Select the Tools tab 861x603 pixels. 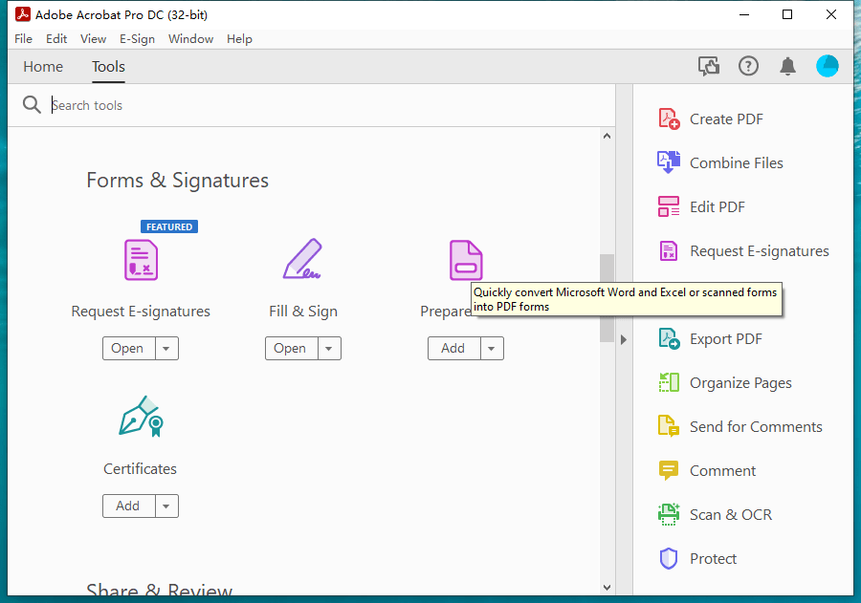(x=109, y=66)
